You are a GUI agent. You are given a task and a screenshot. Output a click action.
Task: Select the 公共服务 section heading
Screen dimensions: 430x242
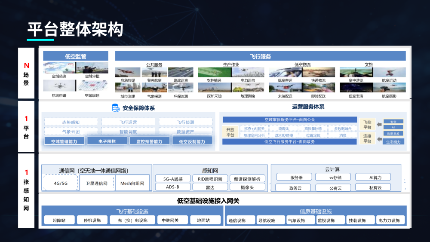pyautogui.click(x=154, y=64)
